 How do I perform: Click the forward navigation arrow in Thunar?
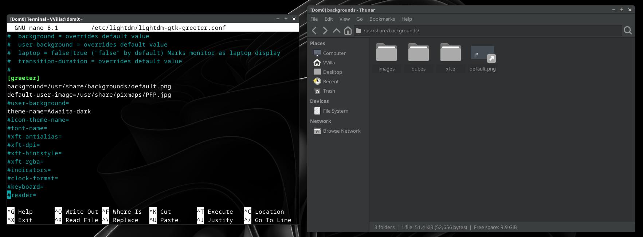[x=325, y=31]
